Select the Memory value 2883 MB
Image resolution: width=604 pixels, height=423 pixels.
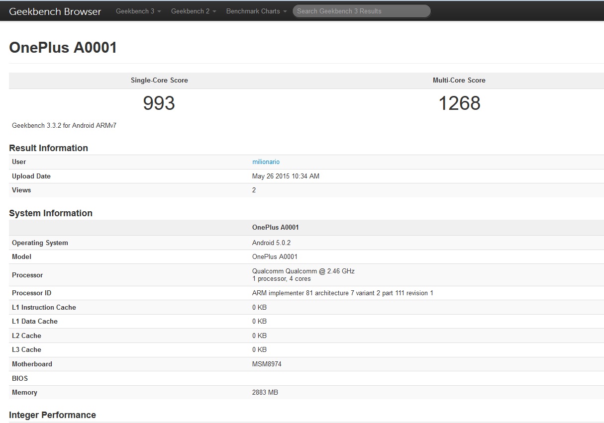point(265,393)
